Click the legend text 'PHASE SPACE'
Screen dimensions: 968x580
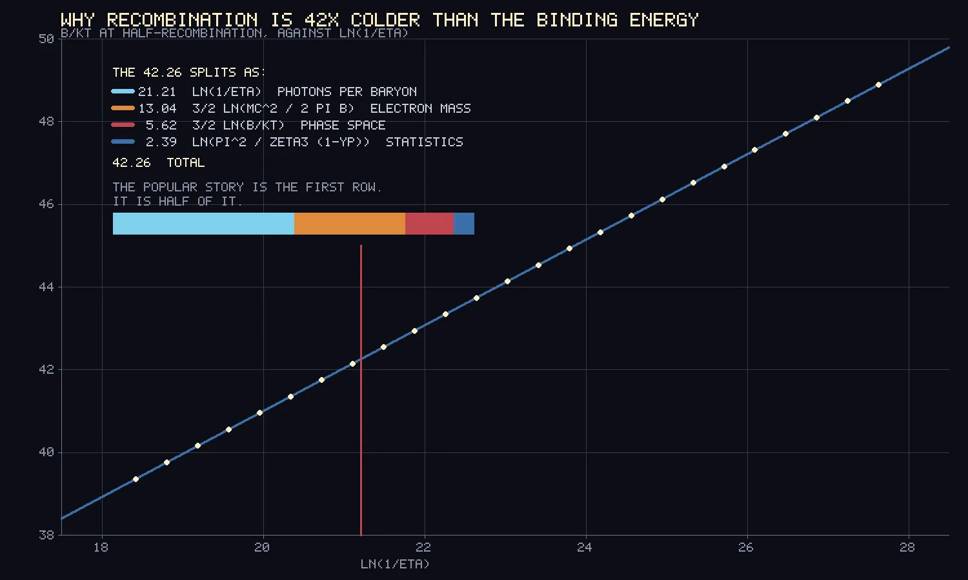343,125
